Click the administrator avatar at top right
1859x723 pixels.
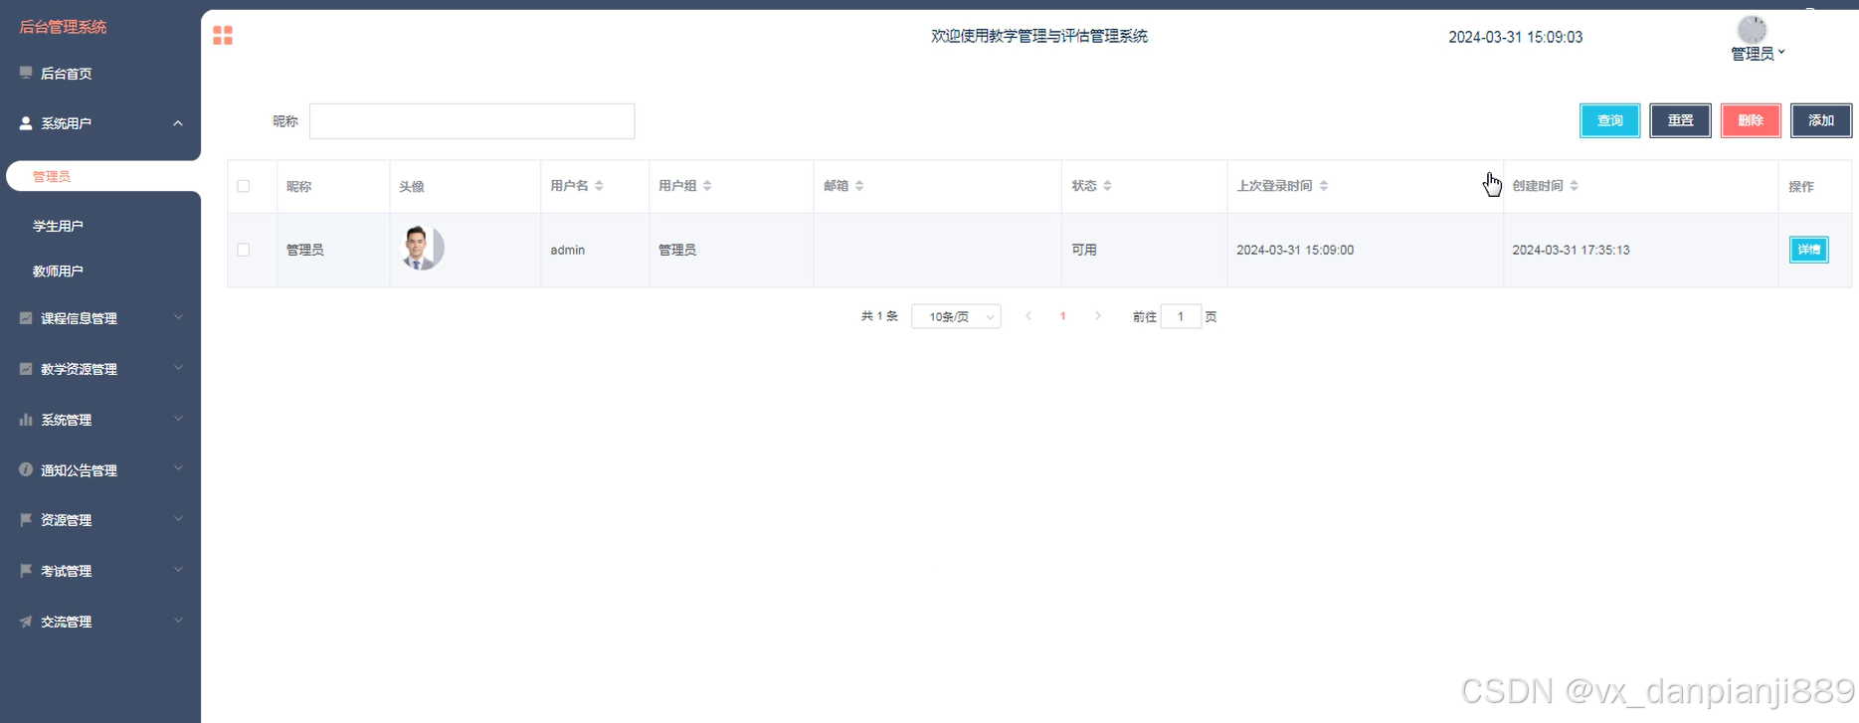coord(1752,30)
